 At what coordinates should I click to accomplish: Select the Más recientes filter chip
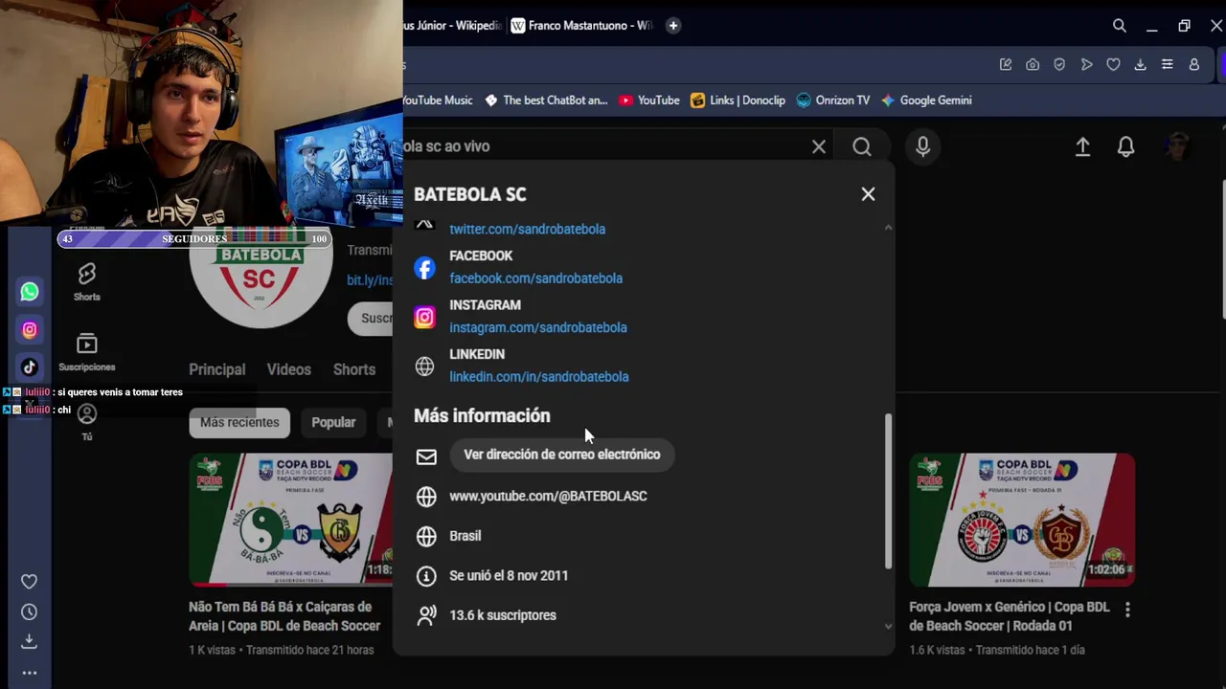tap(239, 422)
